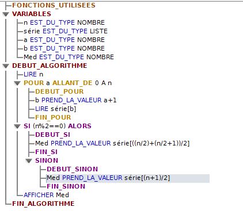Collapse the VARIABLES node
243x211 pixels.
[6, 14]
